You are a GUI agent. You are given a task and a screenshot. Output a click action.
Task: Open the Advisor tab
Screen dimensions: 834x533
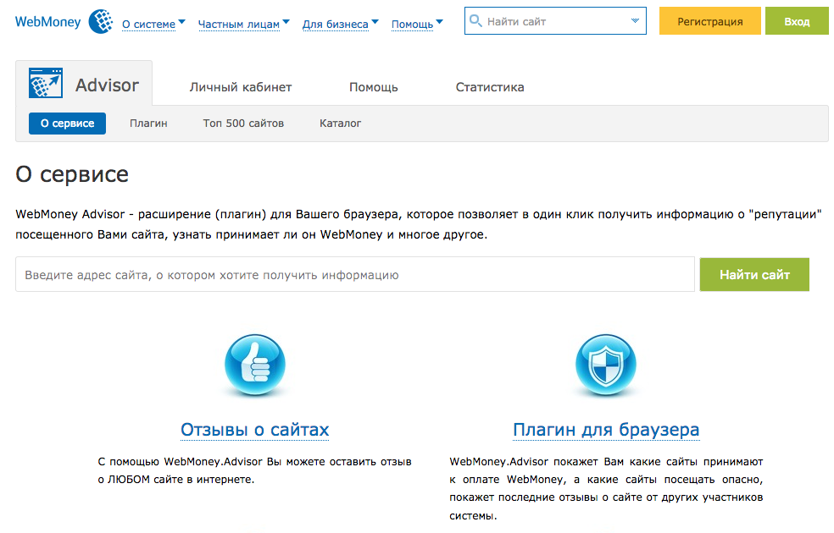pos(84,84)
